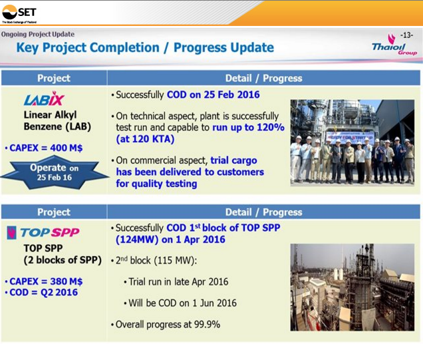Click 'run up to 120%' text
Screen dimensions: 423x344
(248, 127)
